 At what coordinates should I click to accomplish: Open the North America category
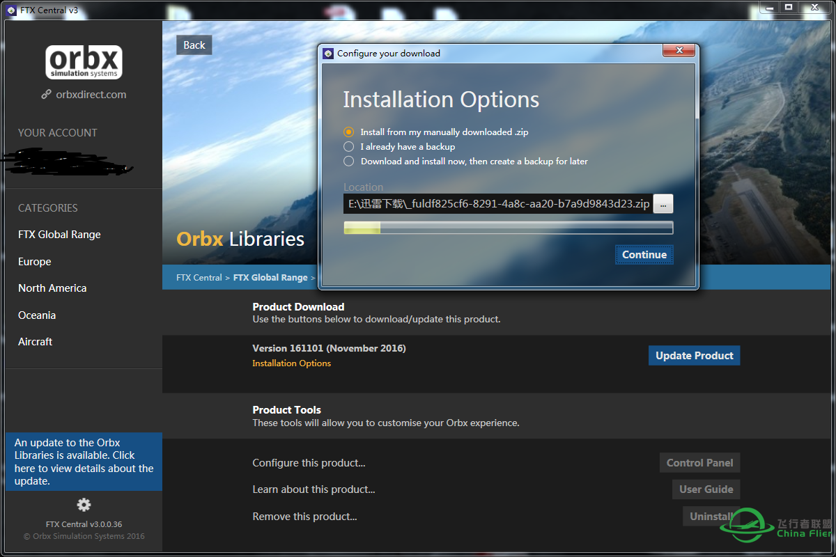52,288
